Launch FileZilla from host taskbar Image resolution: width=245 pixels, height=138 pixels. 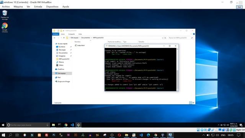[x=47, y=135]
